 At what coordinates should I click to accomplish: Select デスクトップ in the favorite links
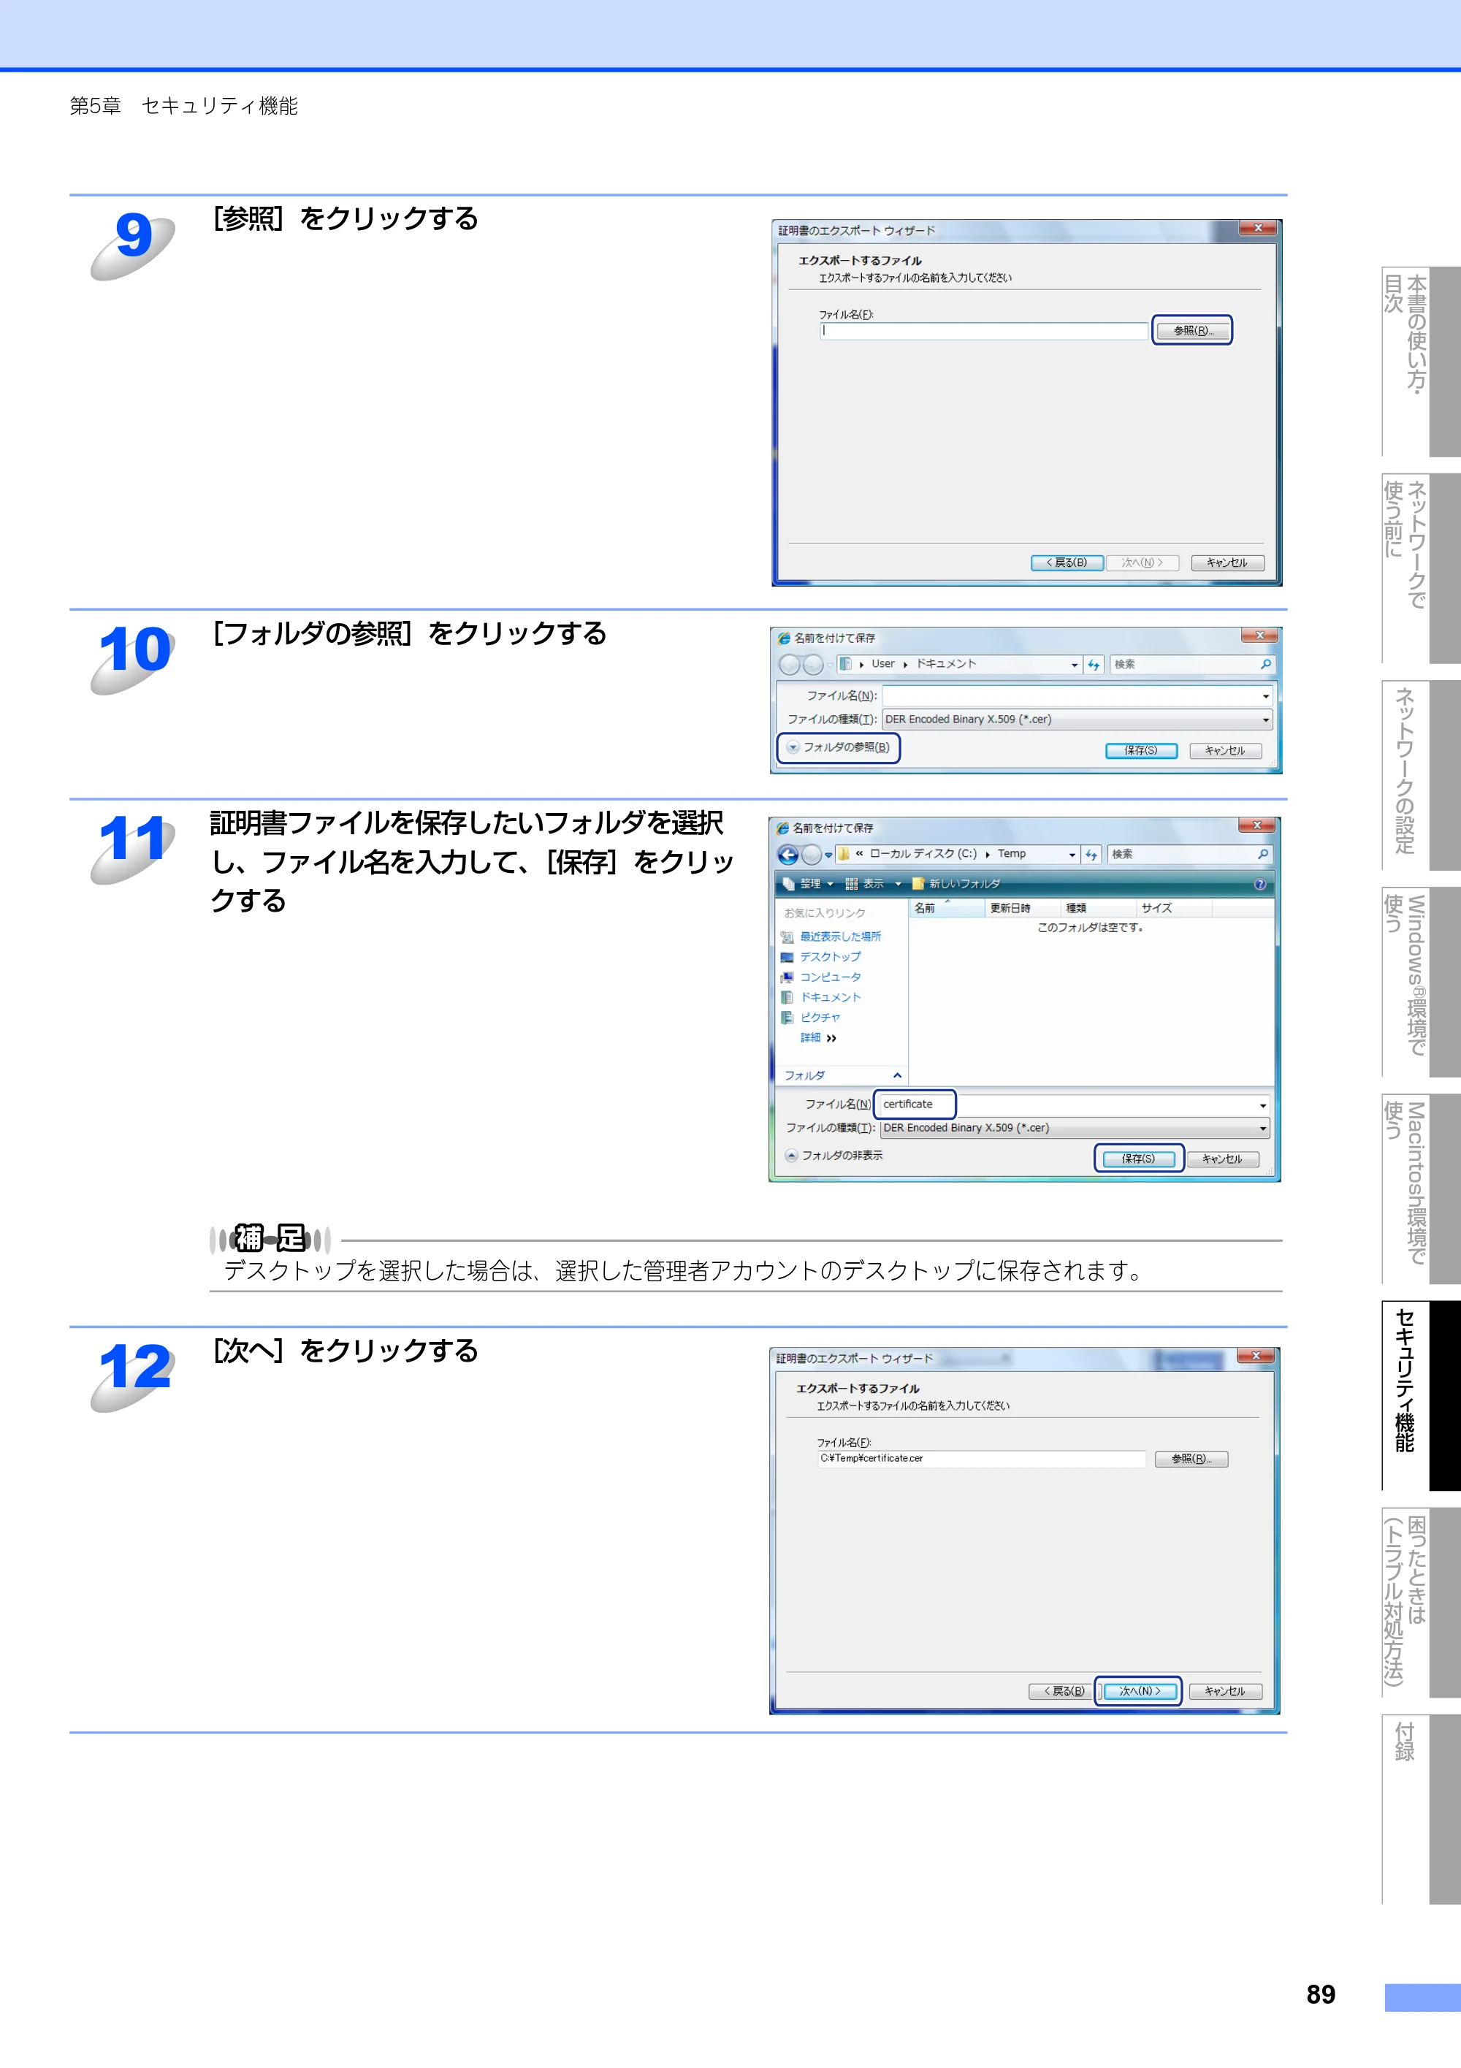click(820, 956)
